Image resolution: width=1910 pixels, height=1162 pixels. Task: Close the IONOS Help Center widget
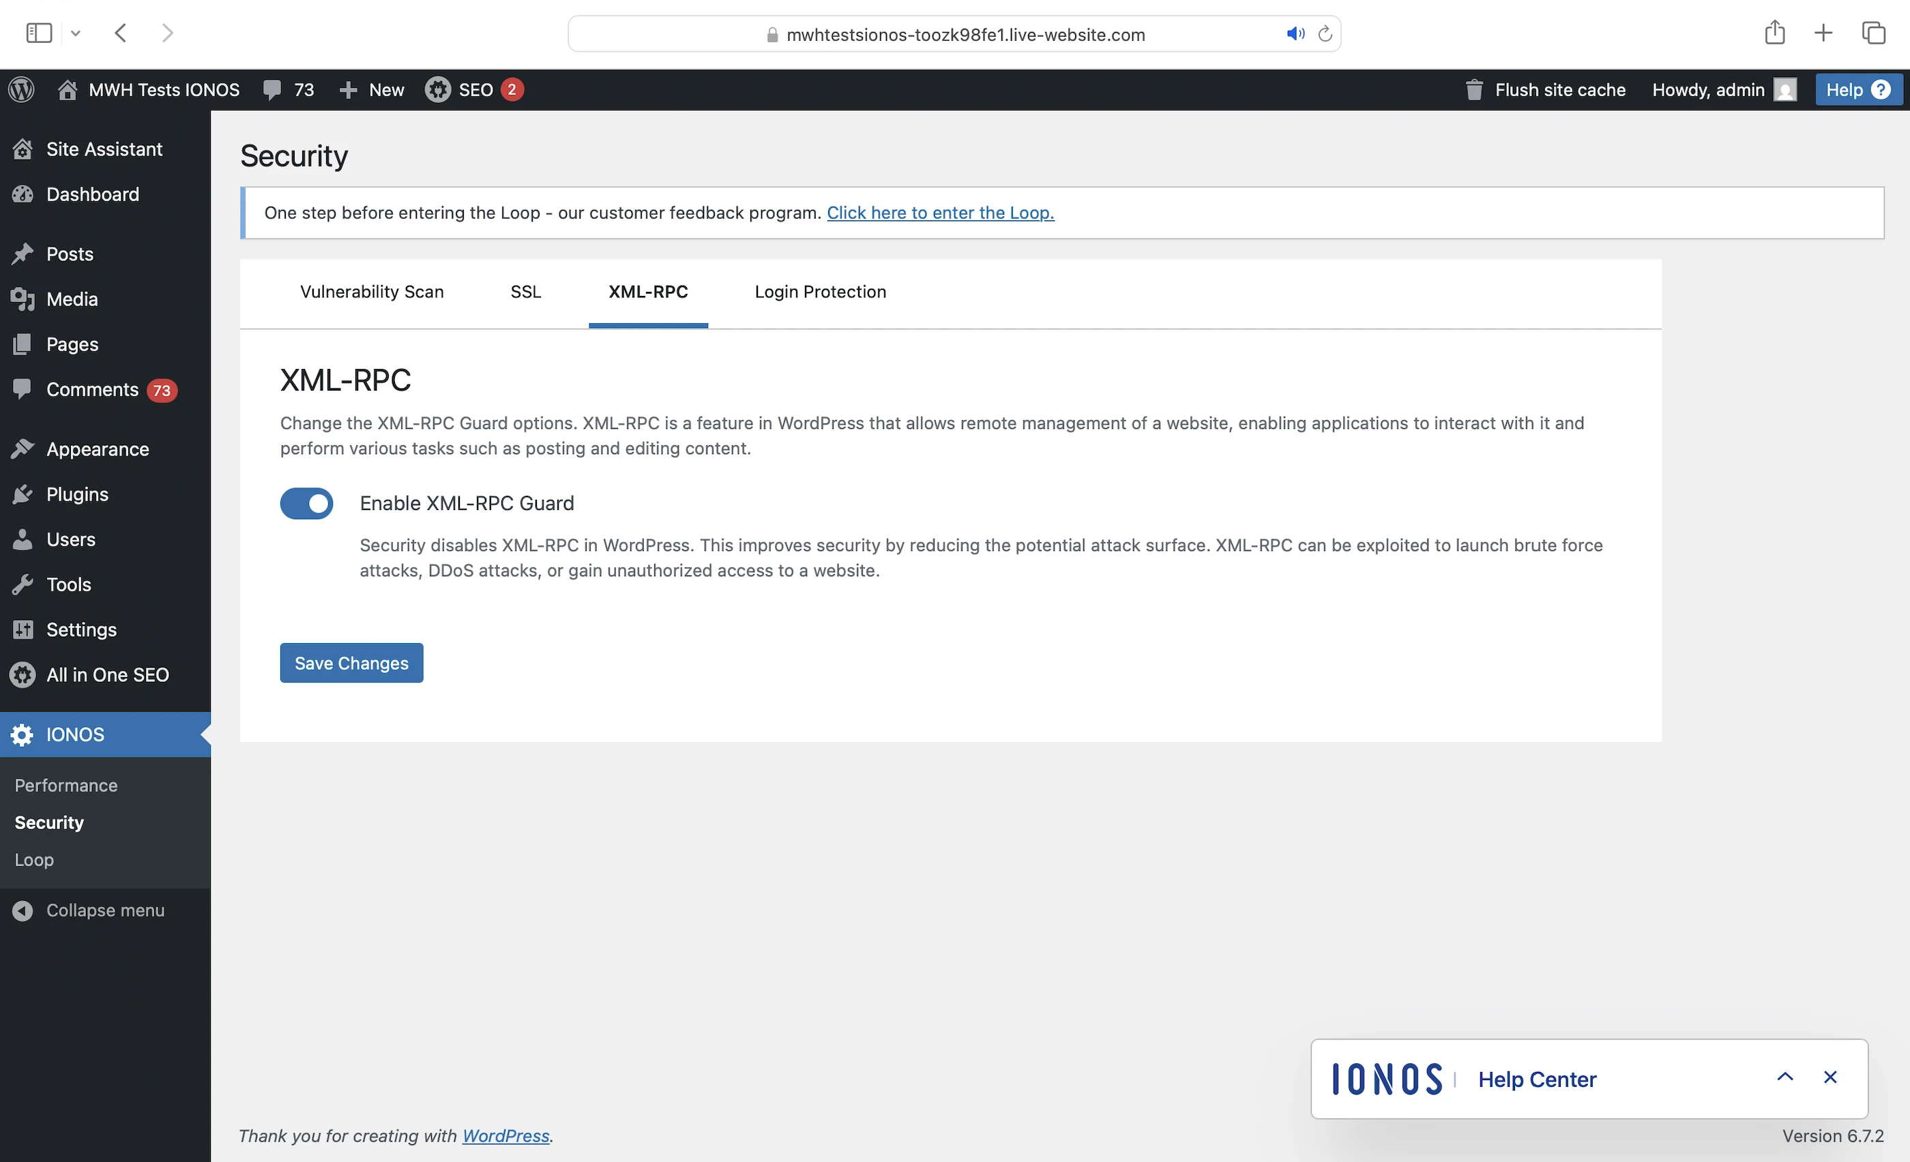[1830, 1077]
